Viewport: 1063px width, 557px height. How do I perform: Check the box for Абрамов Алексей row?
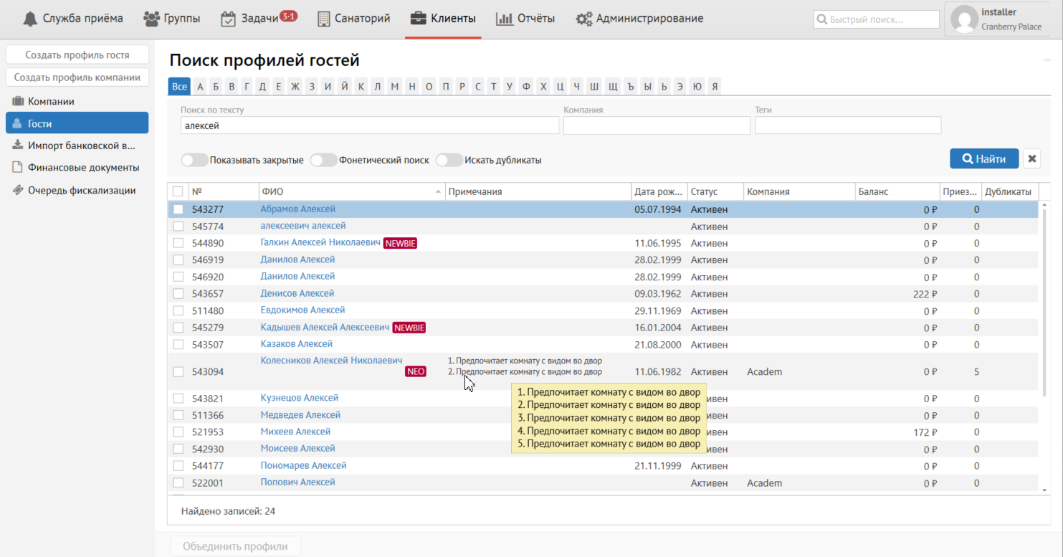click(178, 209)
